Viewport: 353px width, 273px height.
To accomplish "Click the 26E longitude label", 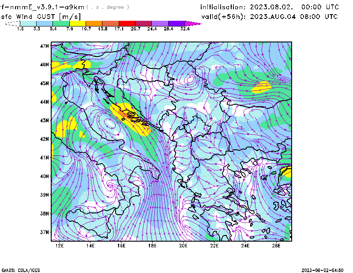I will tap(276, 246).
